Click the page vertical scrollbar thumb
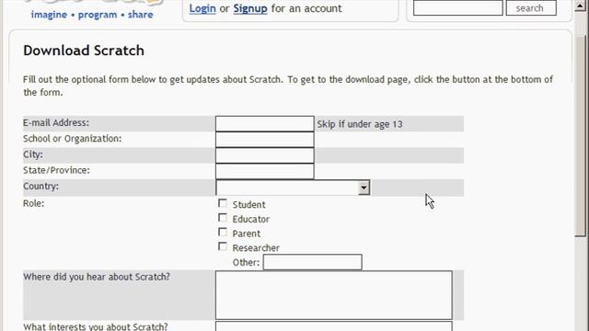The width and height of the screenshot is (589, 331). (x=581, y=136)
